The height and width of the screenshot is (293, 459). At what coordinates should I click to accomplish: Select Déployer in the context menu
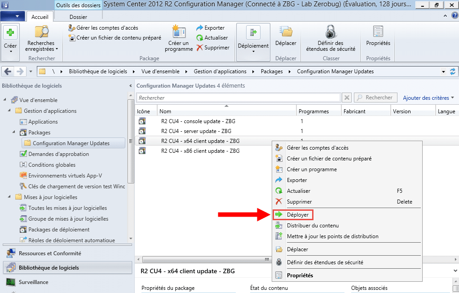coord(297,215)
